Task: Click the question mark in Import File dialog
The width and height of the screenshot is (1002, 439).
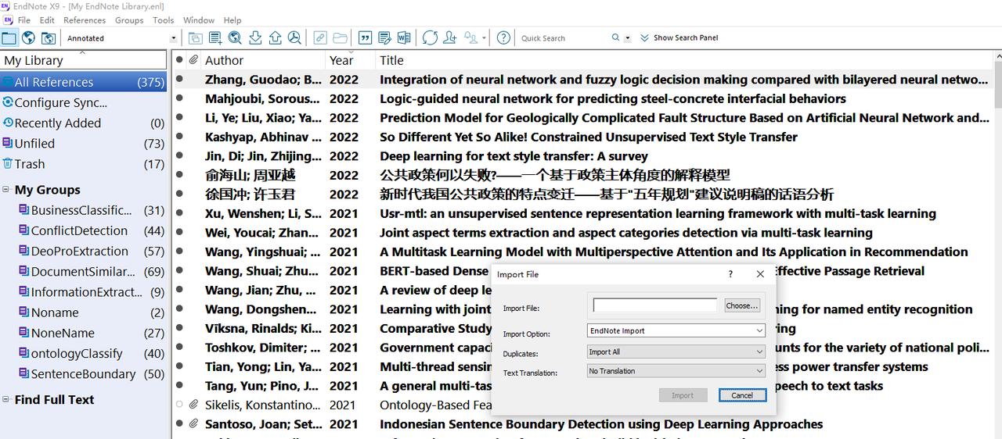Action: coord(730,274)
